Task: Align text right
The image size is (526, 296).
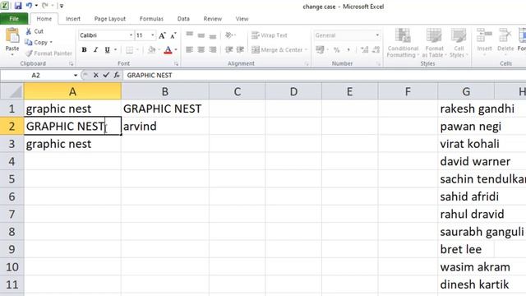Action: [x=213, y=49]
